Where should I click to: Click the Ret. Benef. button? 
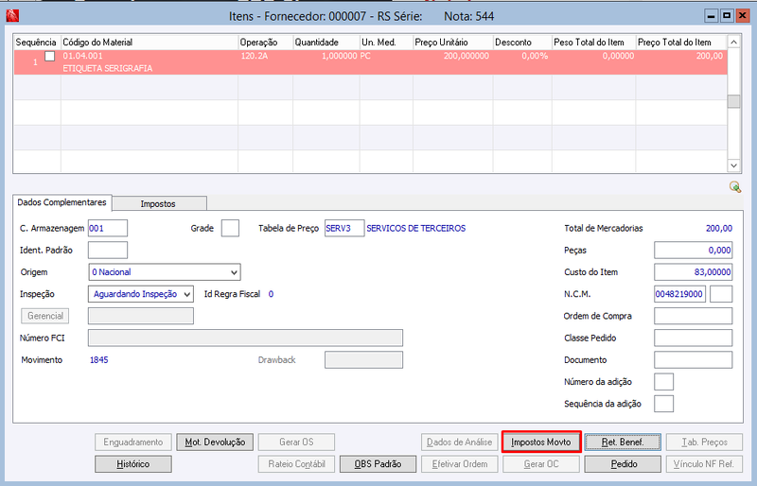pyautogui.click(x=623, y=443)
